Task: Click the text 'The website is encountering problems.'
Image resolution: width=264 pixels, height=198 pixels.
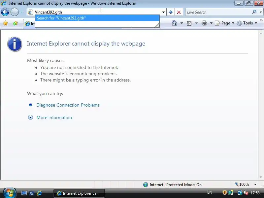Action: tap(79, 74)
